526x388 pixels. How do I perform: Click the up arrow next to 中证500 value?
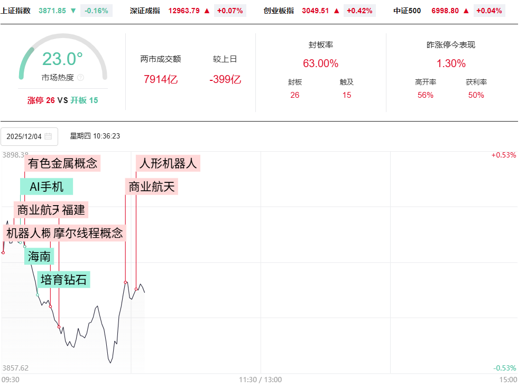point(466,11)
